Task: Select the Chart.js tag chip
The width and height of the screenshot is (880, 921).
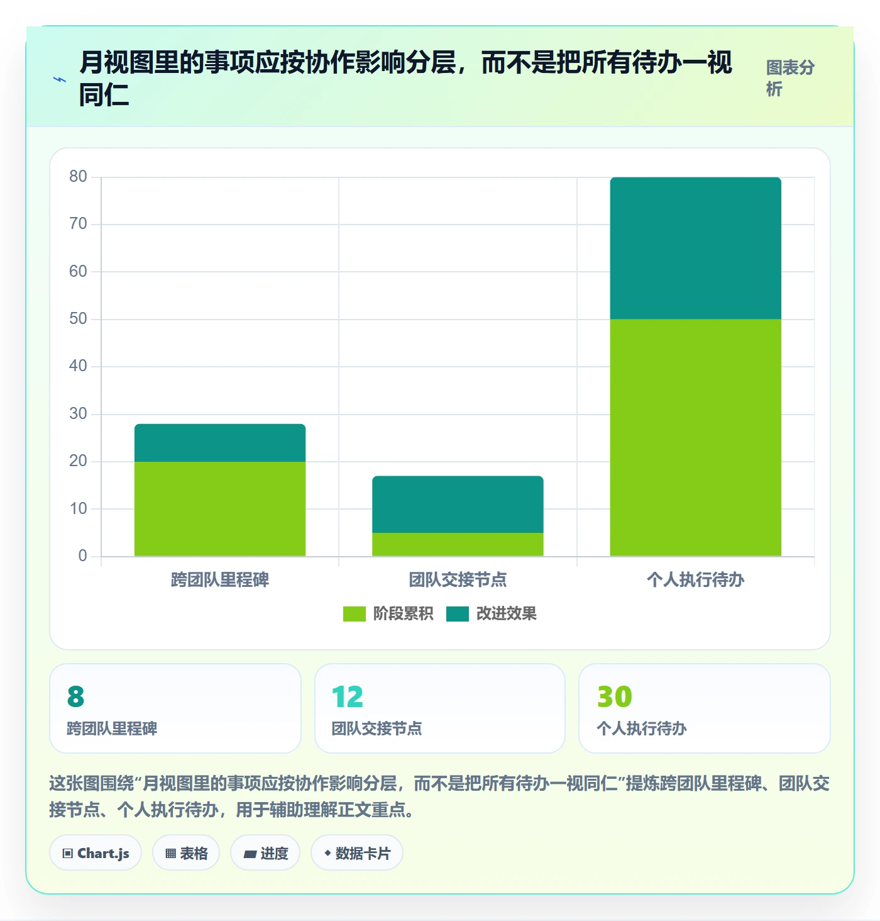Action: tap(96, 853)
